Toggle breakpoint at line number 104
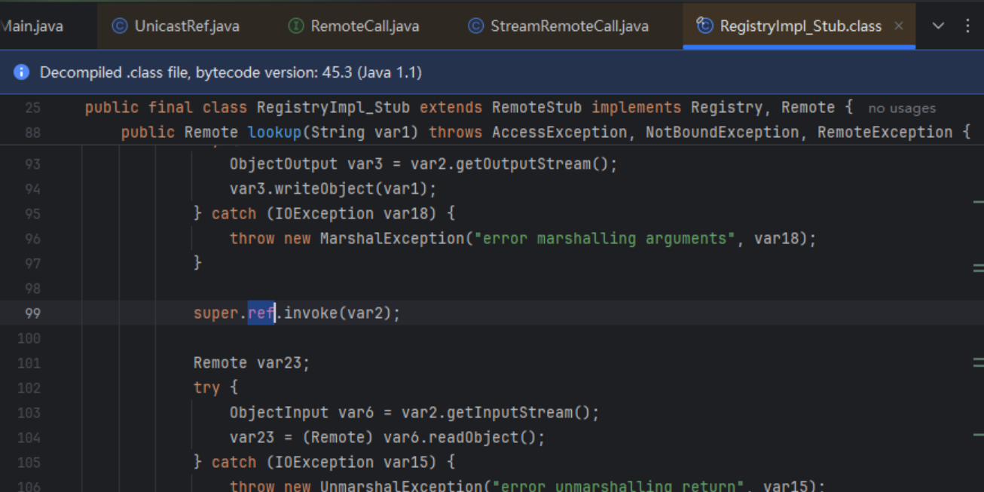Image resolution: width=984 pixels, height=492 pixels. (x=32, y=438)
